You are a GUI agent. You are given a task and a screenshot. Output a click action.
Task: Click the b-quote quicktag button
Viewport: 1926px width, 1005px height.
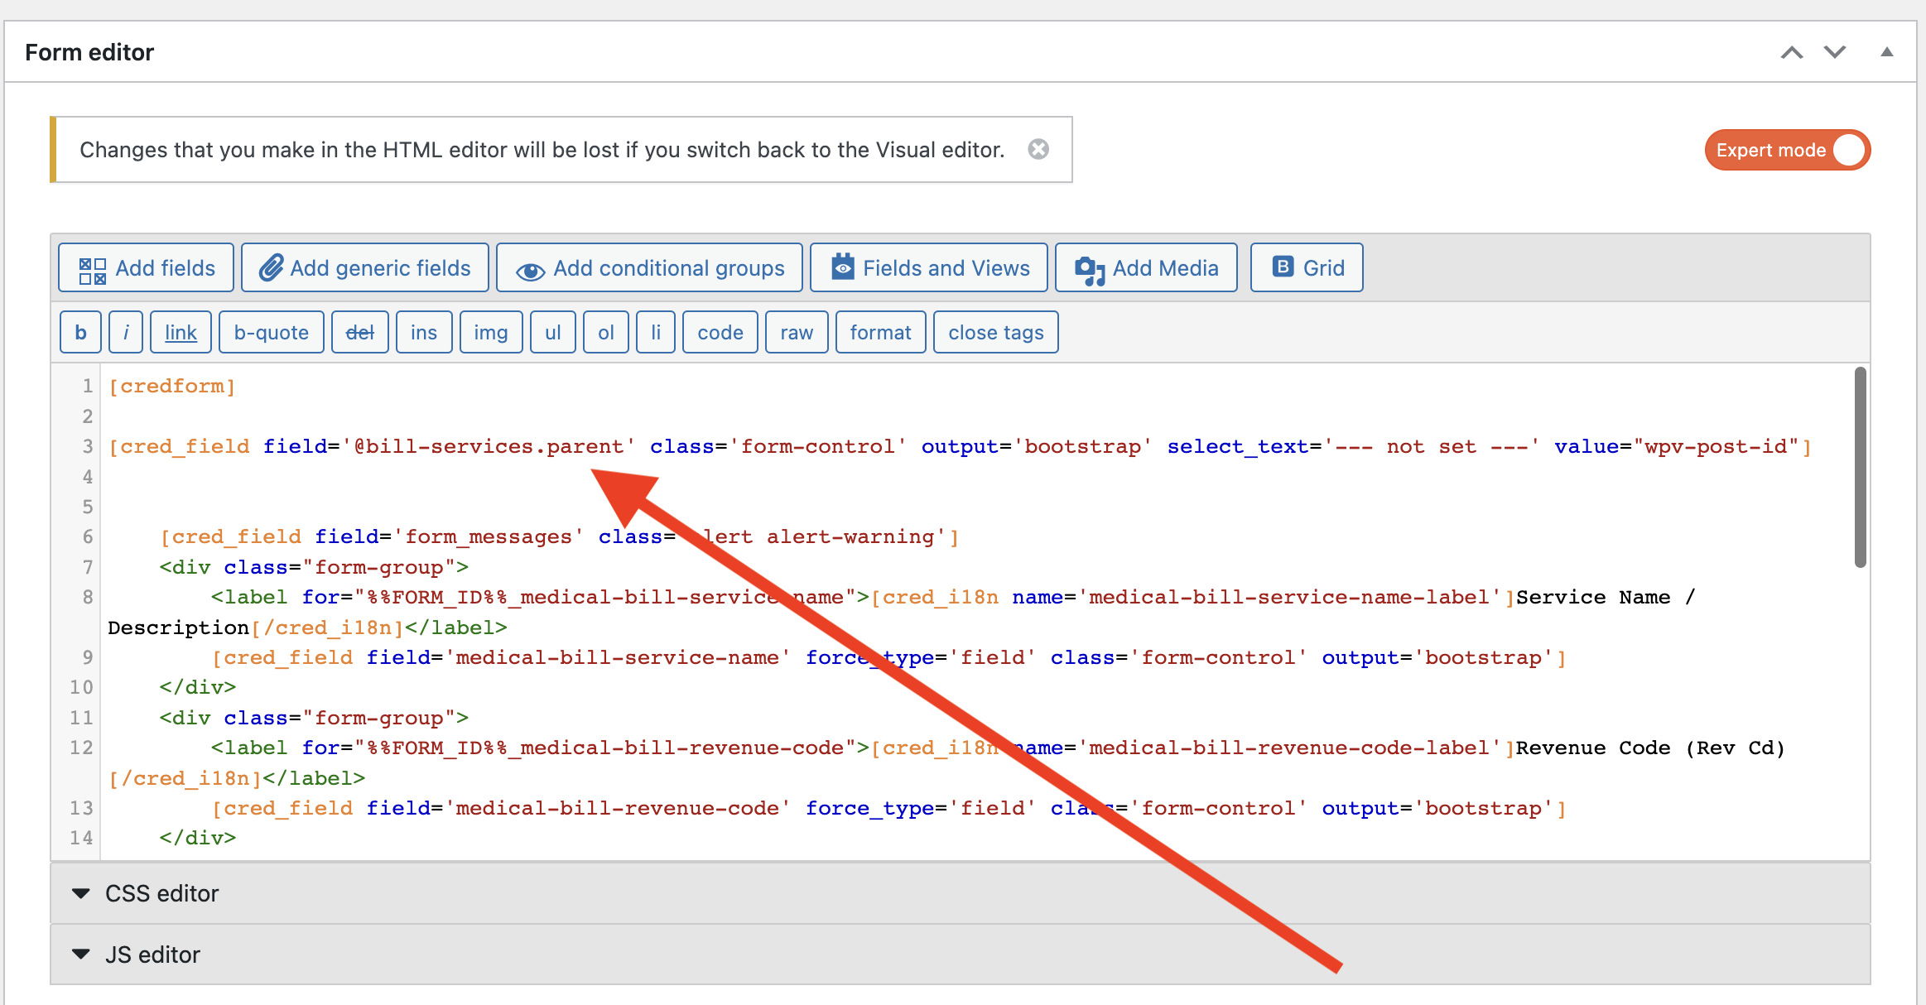tap(272, 332)
